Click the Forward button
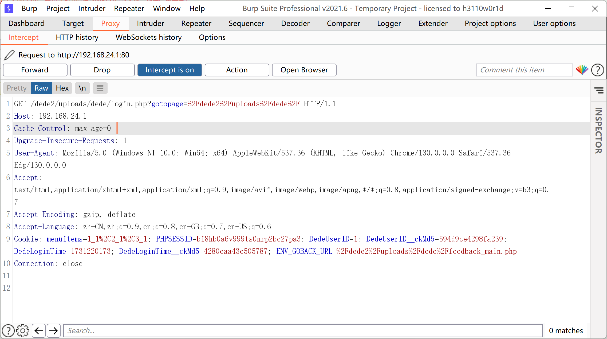This screenshot has height=339, width=607. coord(35,70)
